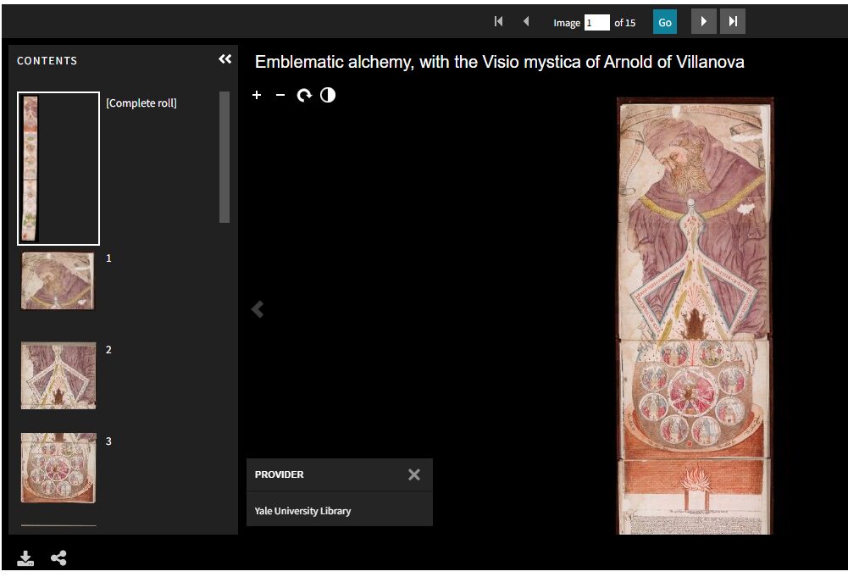
Task: Click the image number input field
Action: point(596,23)
